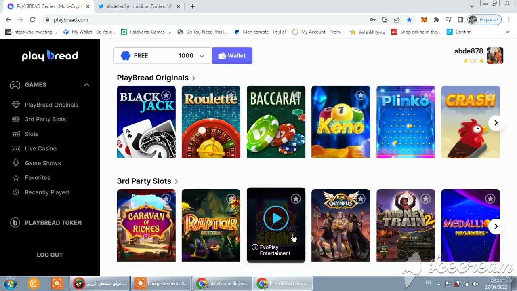
Task: Open the Crash game thumbnail
Action: point(471,122)
